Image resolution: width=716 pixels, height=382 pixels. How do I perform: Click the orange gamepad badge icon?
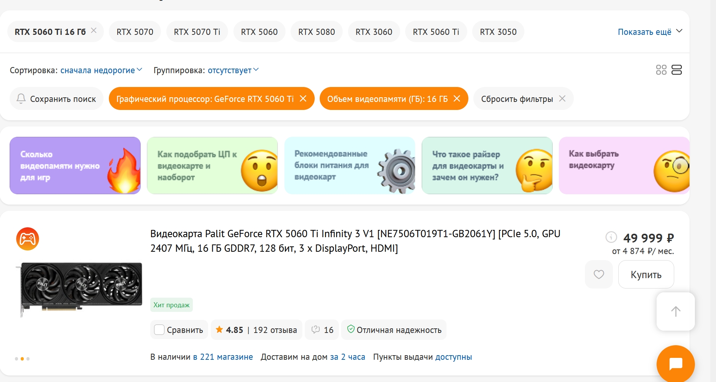28,239
